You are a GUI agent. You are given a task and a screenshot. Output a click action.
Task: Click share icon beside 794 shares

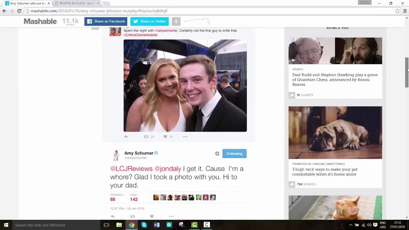[x=292, y=184]
